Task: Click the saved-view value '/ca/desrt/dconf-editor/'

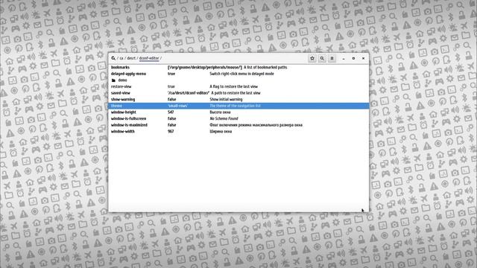Action: click(189, 93)
